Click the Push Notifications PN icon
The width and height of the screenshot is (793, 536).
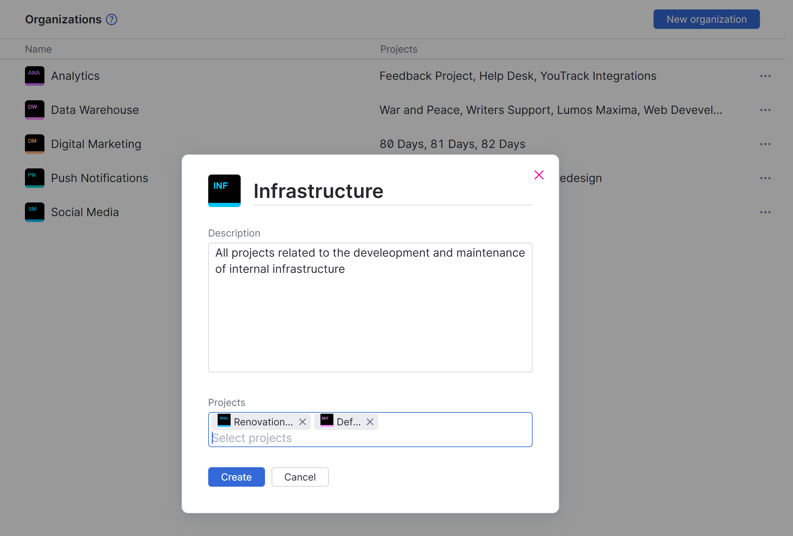34,178
